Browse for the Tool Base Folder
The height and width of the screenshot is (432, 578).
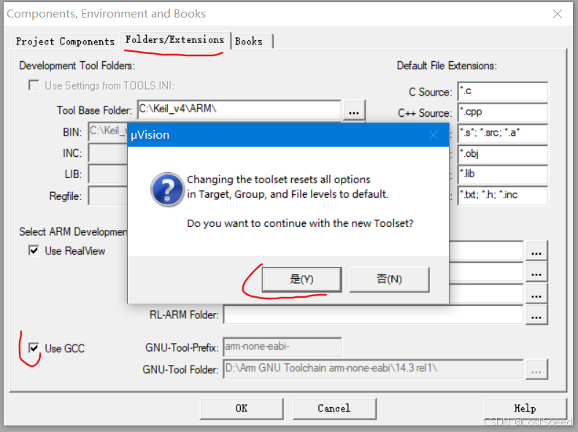(x=354, y=110)
